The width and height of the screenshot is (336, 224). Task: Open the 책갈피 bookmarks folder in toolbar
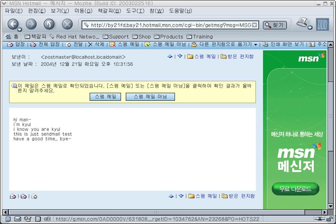35,36
